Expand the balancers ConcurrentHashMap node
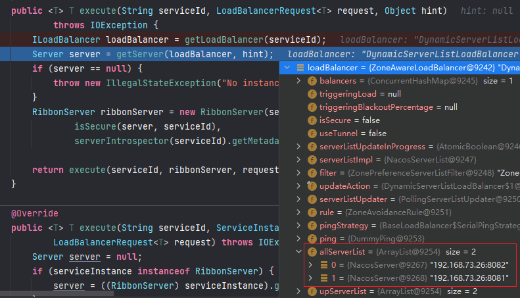This screenshot has height=298, width=520. click(299, 81)
